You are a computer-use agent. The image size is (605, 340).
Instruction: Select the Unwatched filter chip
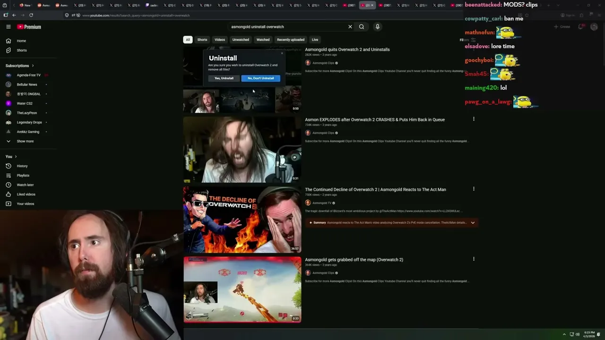pos(241,40)
